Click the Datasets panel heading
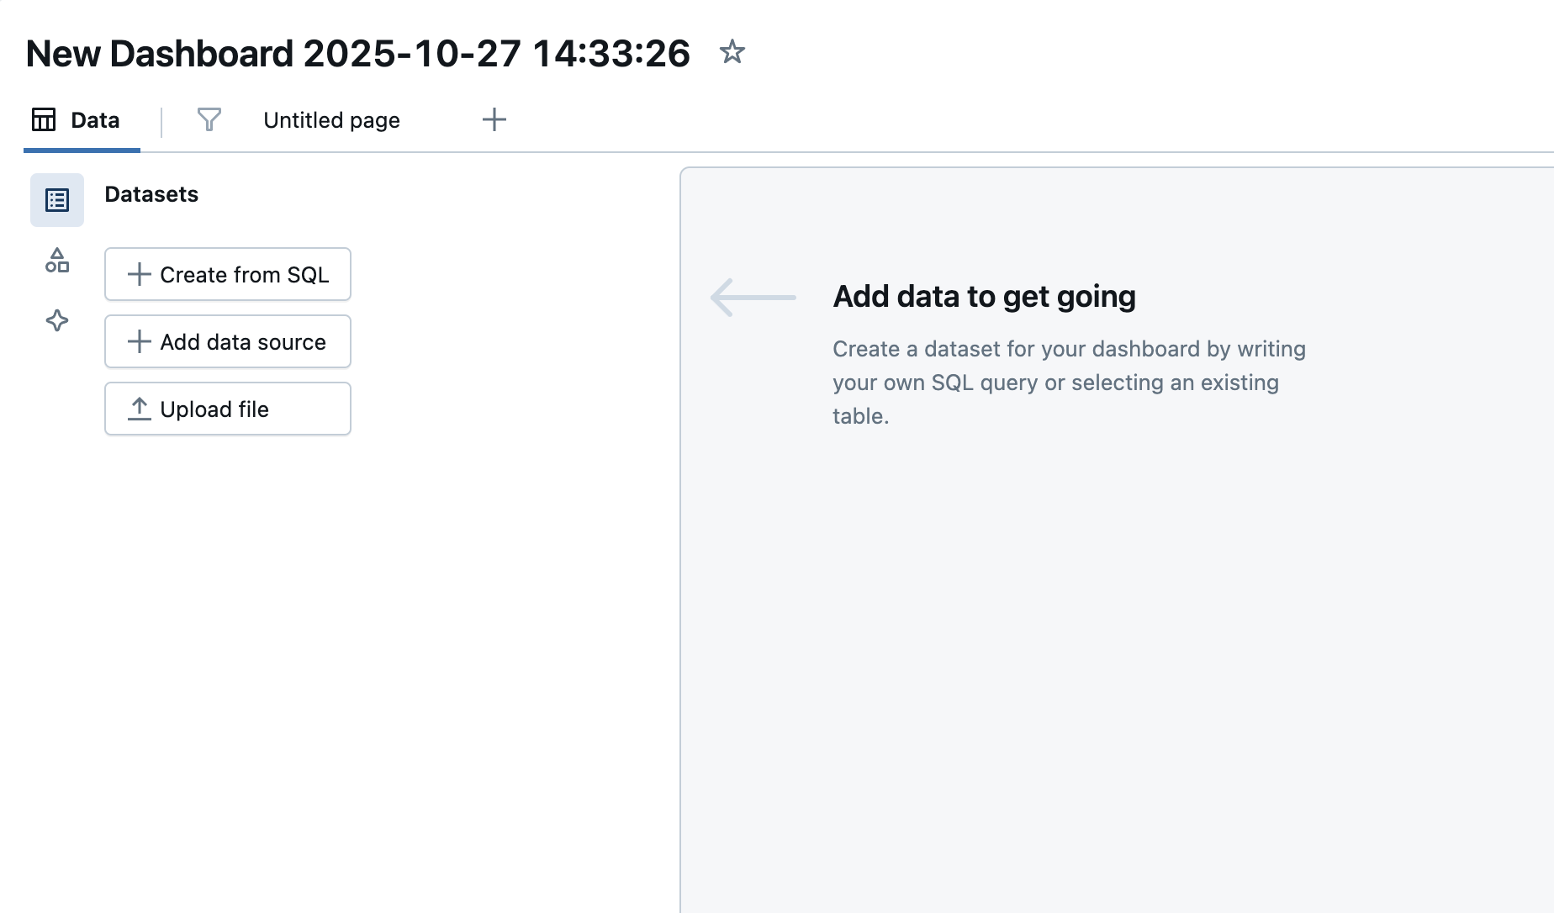This screenshot has width=1554, height=913. pos(151,194)
